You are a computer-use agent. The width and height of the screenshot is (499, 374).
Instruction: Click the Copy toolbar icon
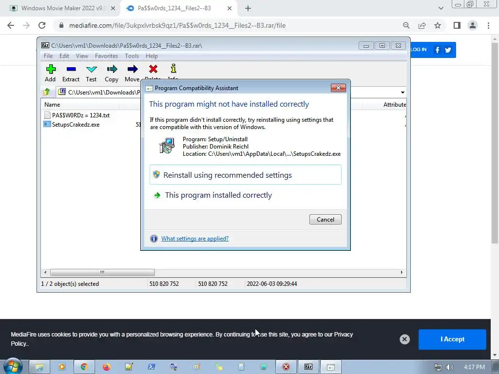[x=112, y=69]
